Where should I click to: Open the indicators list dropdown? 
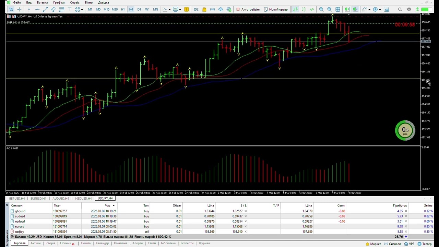click(x=366, y=9)
